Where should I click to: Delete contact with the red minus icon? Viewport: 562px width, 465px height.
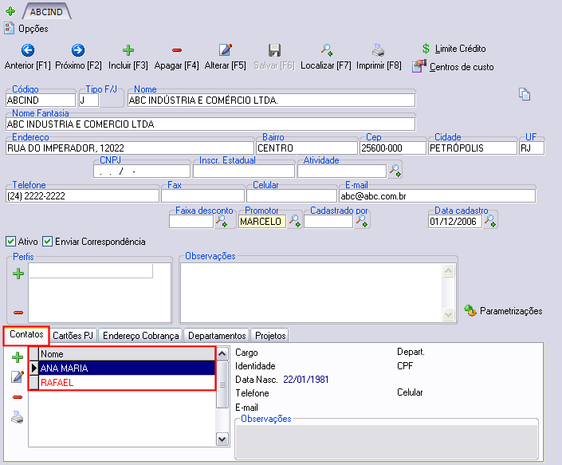tap(18, 397)
